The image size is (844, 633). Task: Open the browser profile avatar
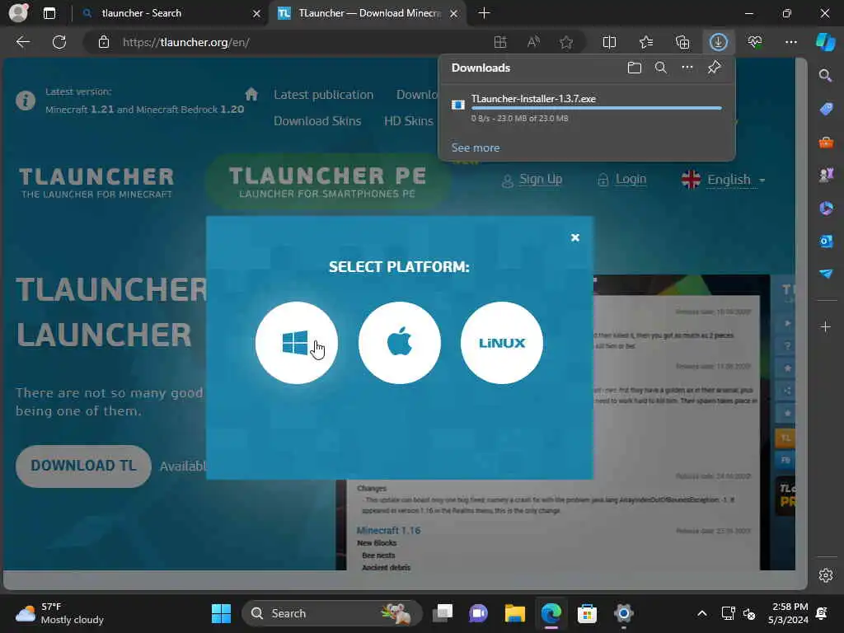pos(18,12)
